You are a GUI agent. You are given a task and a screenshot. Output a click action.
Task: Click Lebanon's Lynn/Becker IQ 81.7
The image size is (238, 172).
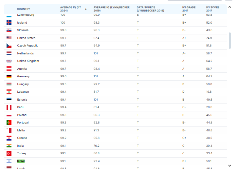[96, 92]
